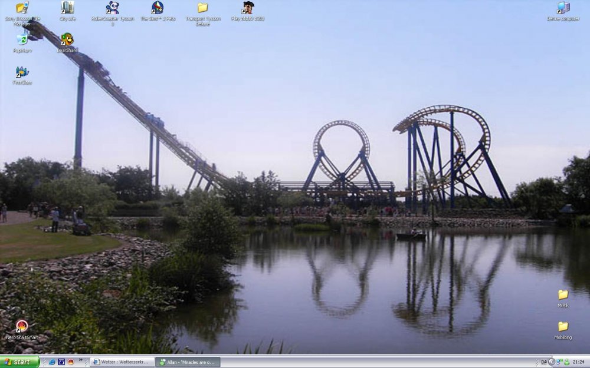Launch Word from Quick Launch bar
Image resolution: width=590 pixels, height=368 pixels.
(x=61, y=362)
